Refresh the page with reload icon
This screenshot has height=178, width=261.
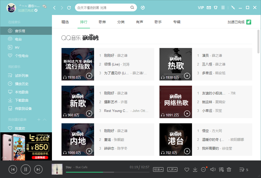coord(69,8)
